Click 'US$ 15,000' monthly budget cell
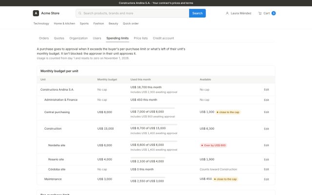Screen dimensions: 312x195 click(105, 129)
